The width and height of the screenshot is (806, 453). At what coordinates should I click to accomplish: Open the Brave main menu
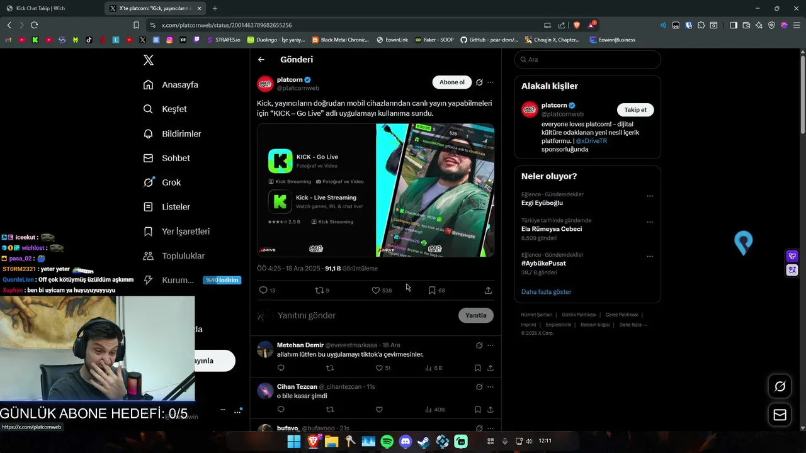click(797, 25)
